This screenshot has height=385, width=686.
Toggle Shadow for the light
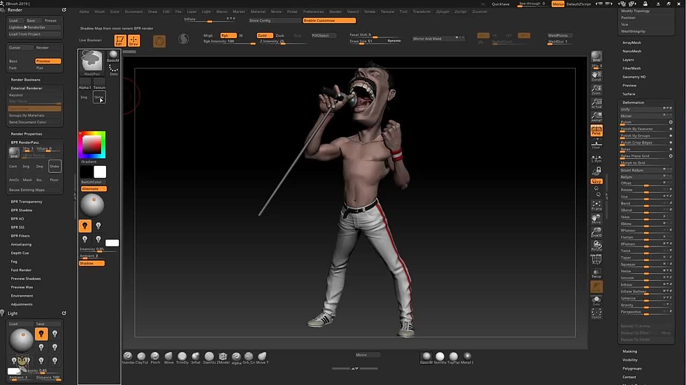(92, 263)
